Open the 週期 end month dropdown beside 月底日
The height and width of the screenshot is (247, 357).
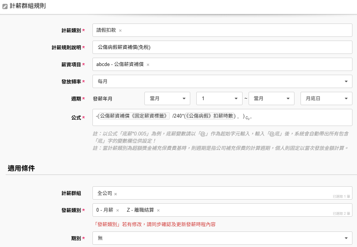coord(271,98)
